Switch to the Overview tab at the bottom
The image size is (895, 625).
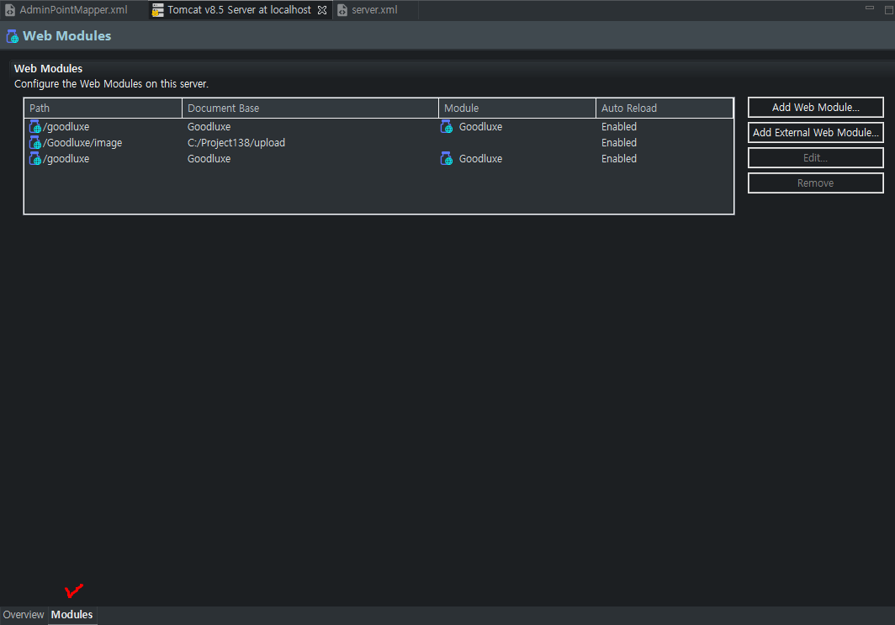pos(24,615)
